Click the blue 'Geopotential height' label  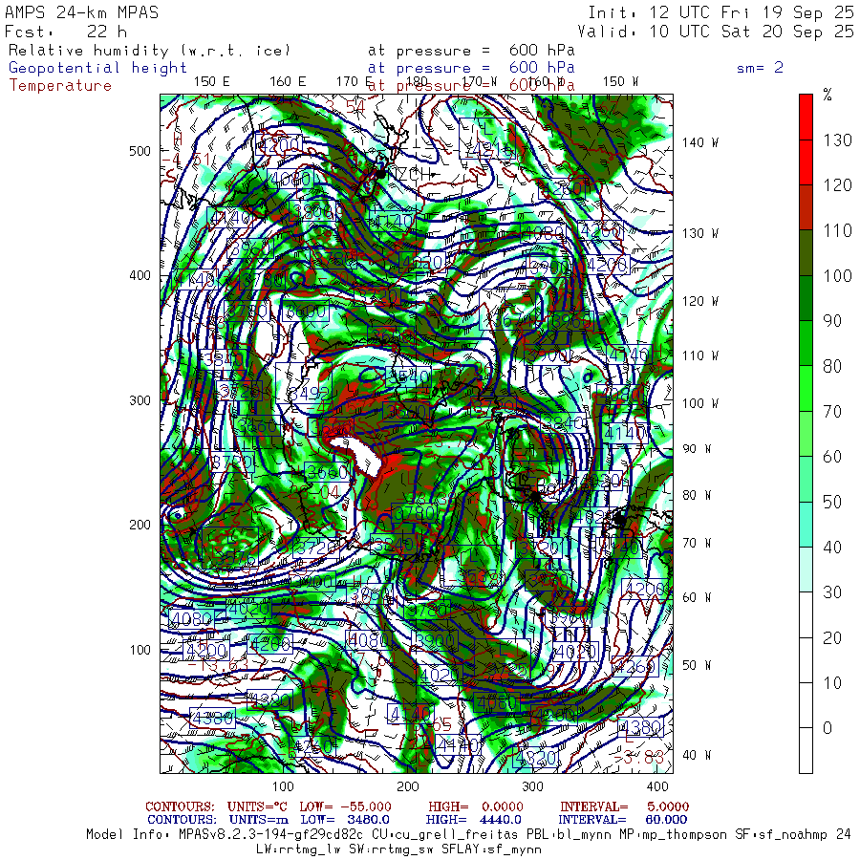97,68
